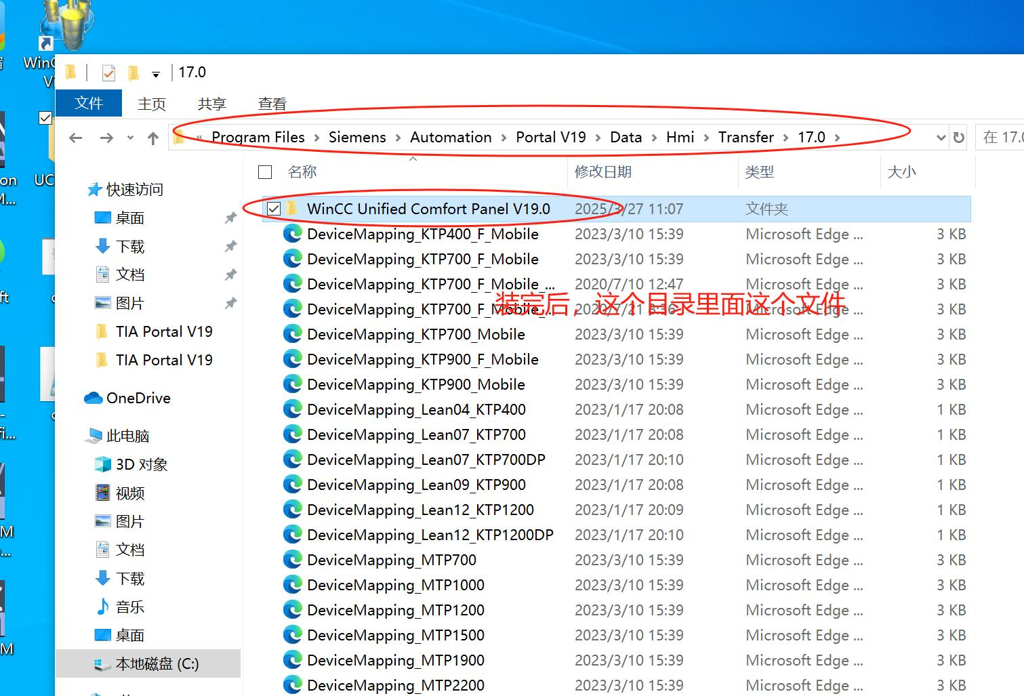
Task: Open the 文件 ribbon tab
Action: coord(89,103)
